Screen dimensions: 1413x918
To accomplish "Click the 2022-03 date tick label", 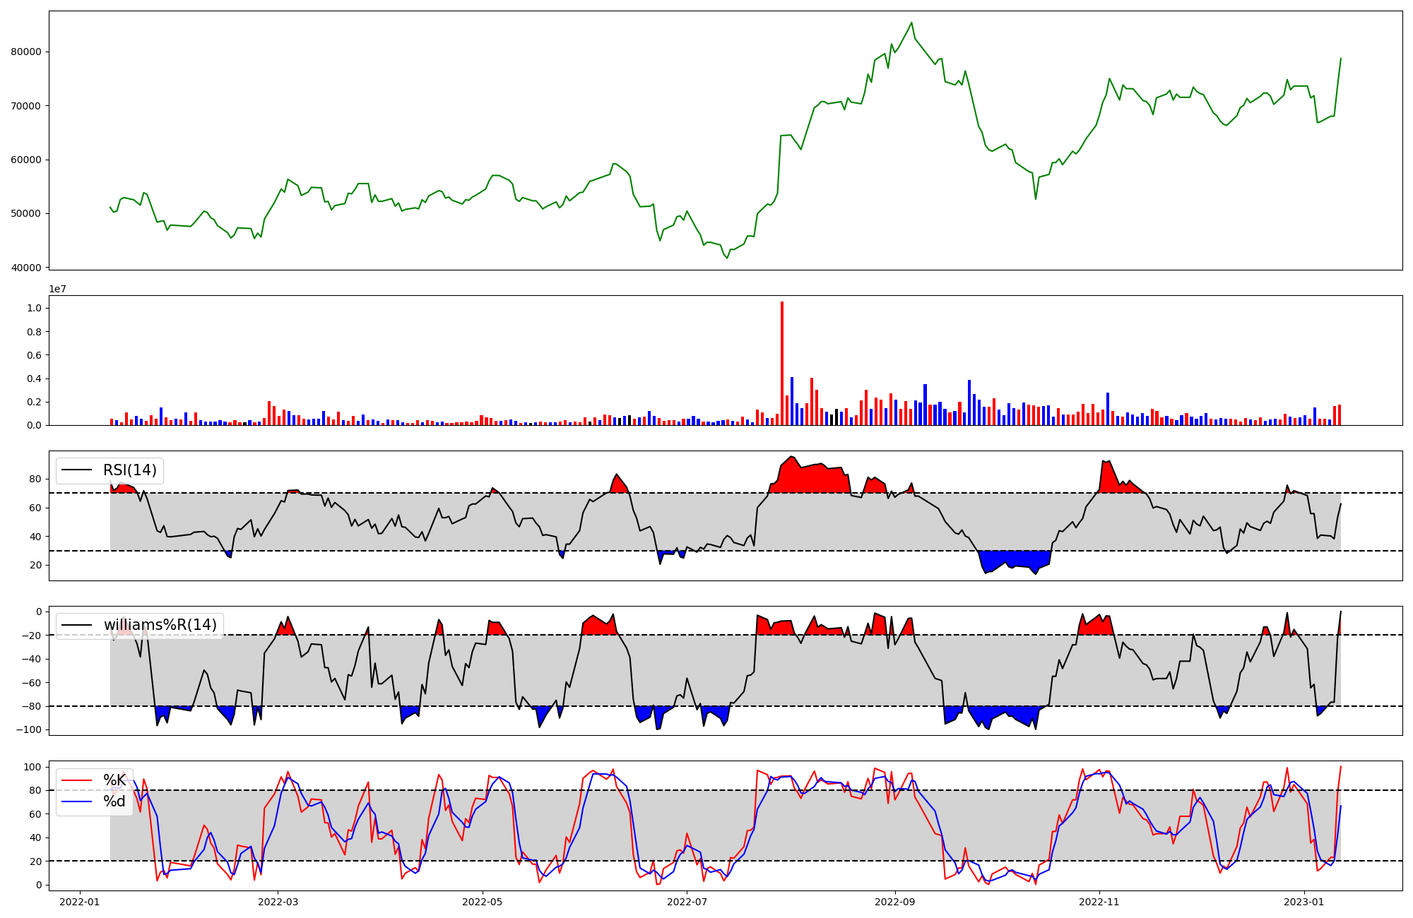I will click(x=278, y=902).
